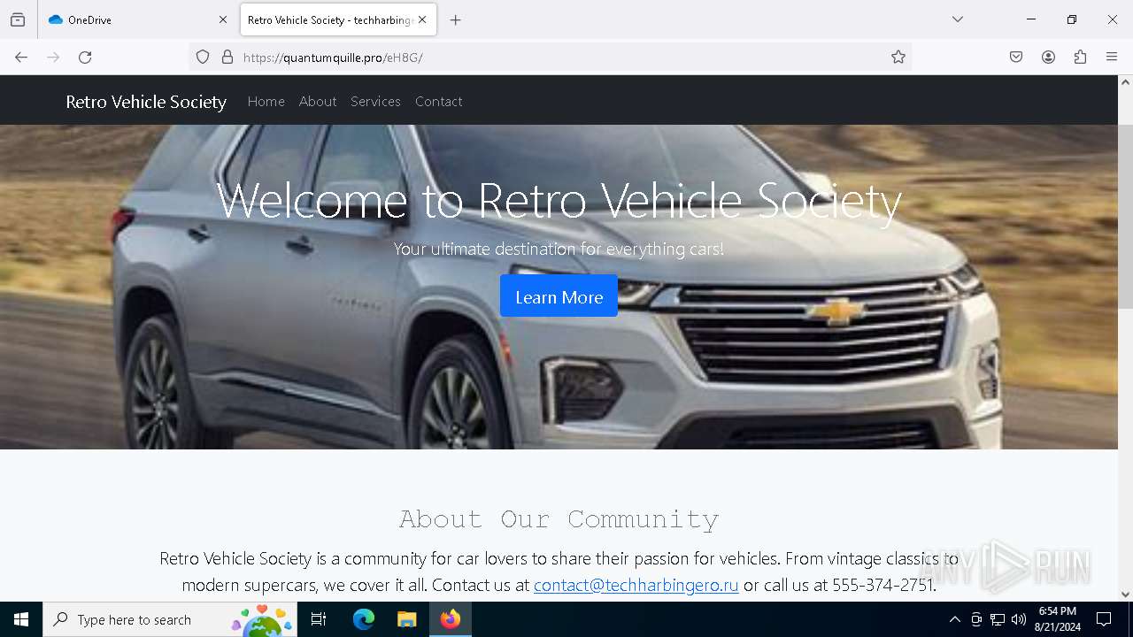Open a new tab with plus button

coord(455,19)
